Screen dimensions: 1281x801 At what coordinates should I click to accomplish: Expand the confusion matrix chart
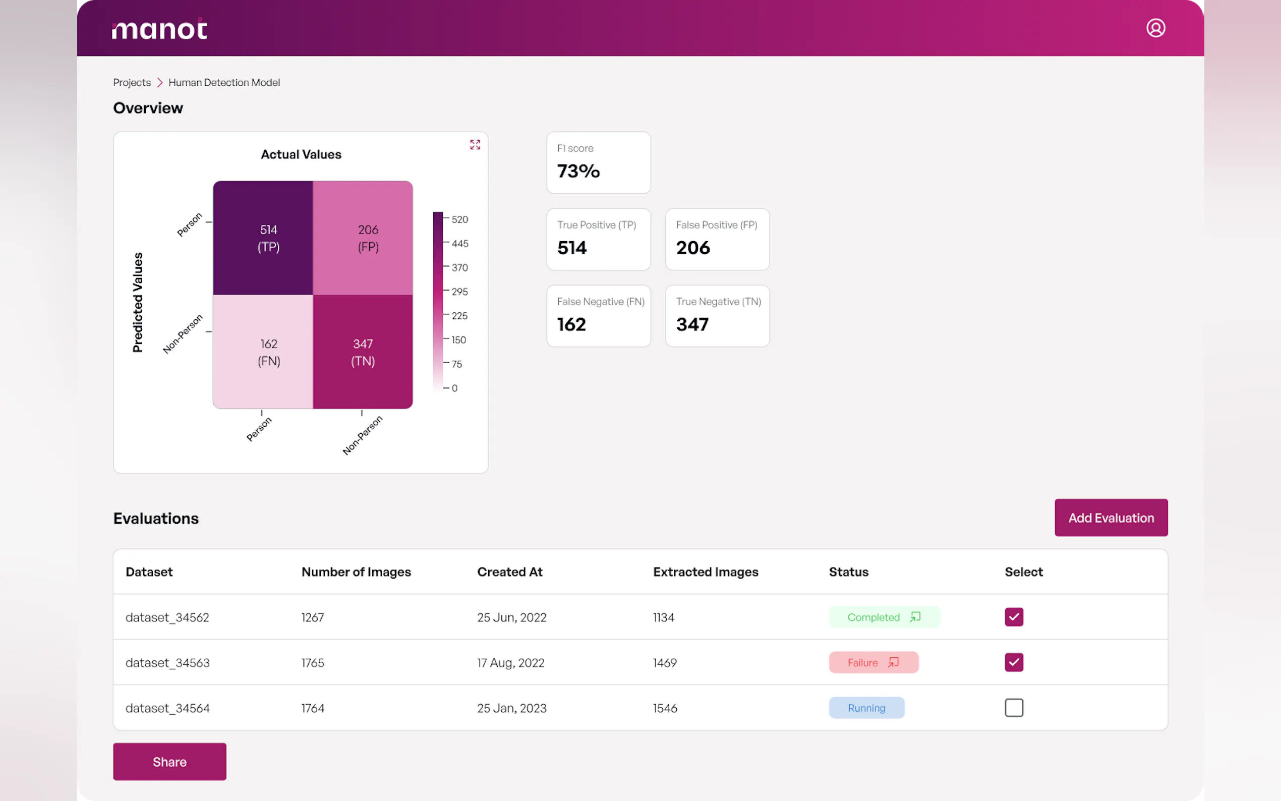click(x=475, y=145)
